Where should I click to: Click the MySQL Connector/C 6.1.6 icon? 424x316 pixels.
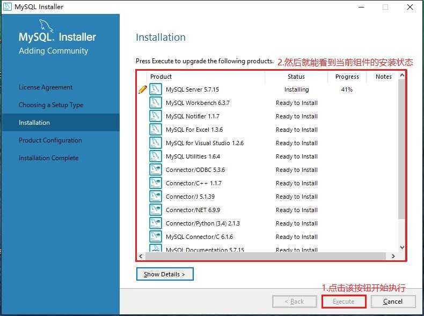click(x=156, y=237)
